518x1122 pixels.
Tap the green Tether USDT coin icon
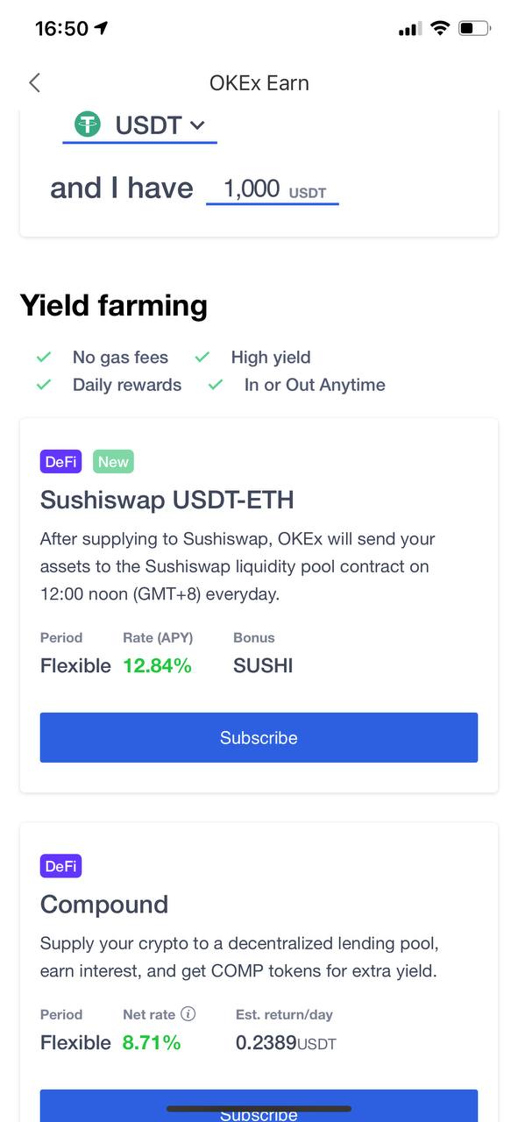(88, 124)
